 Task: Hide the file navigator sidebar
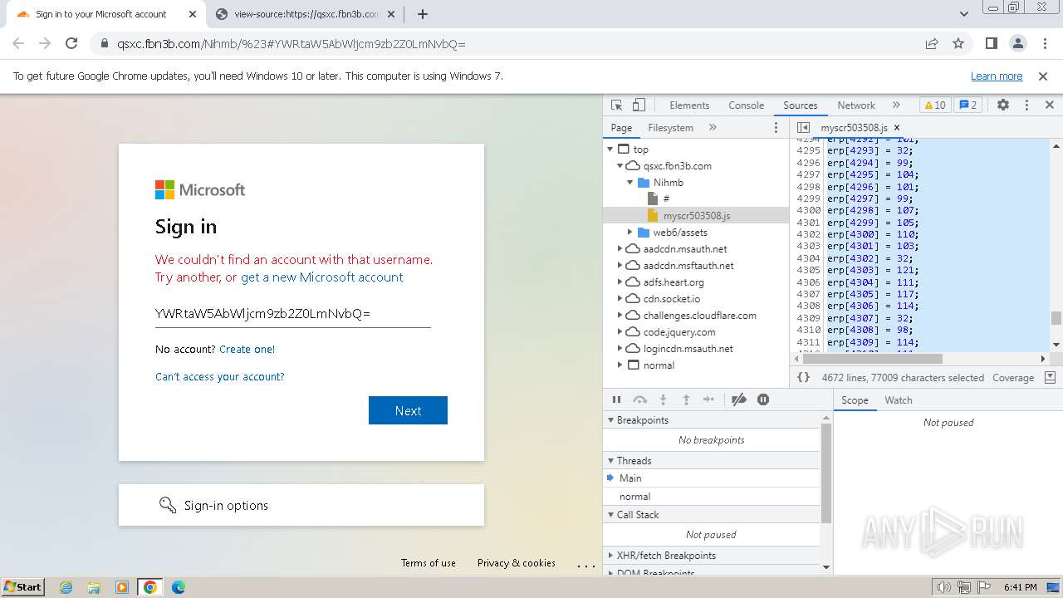(x=803, y=128)
